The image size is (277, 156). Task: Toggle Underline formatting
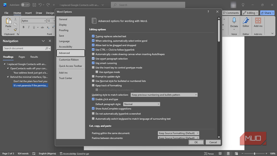34,27
